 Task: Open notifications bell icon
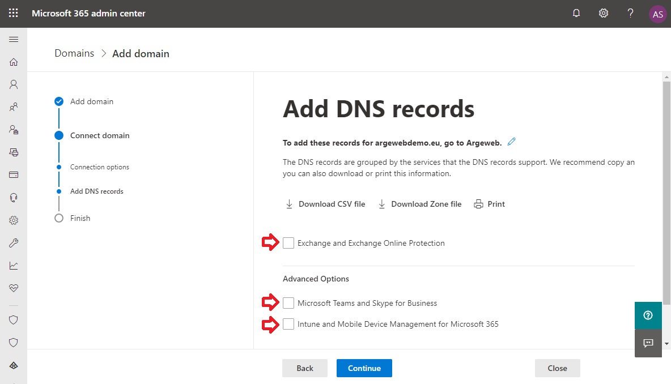(x=576, y=13)
